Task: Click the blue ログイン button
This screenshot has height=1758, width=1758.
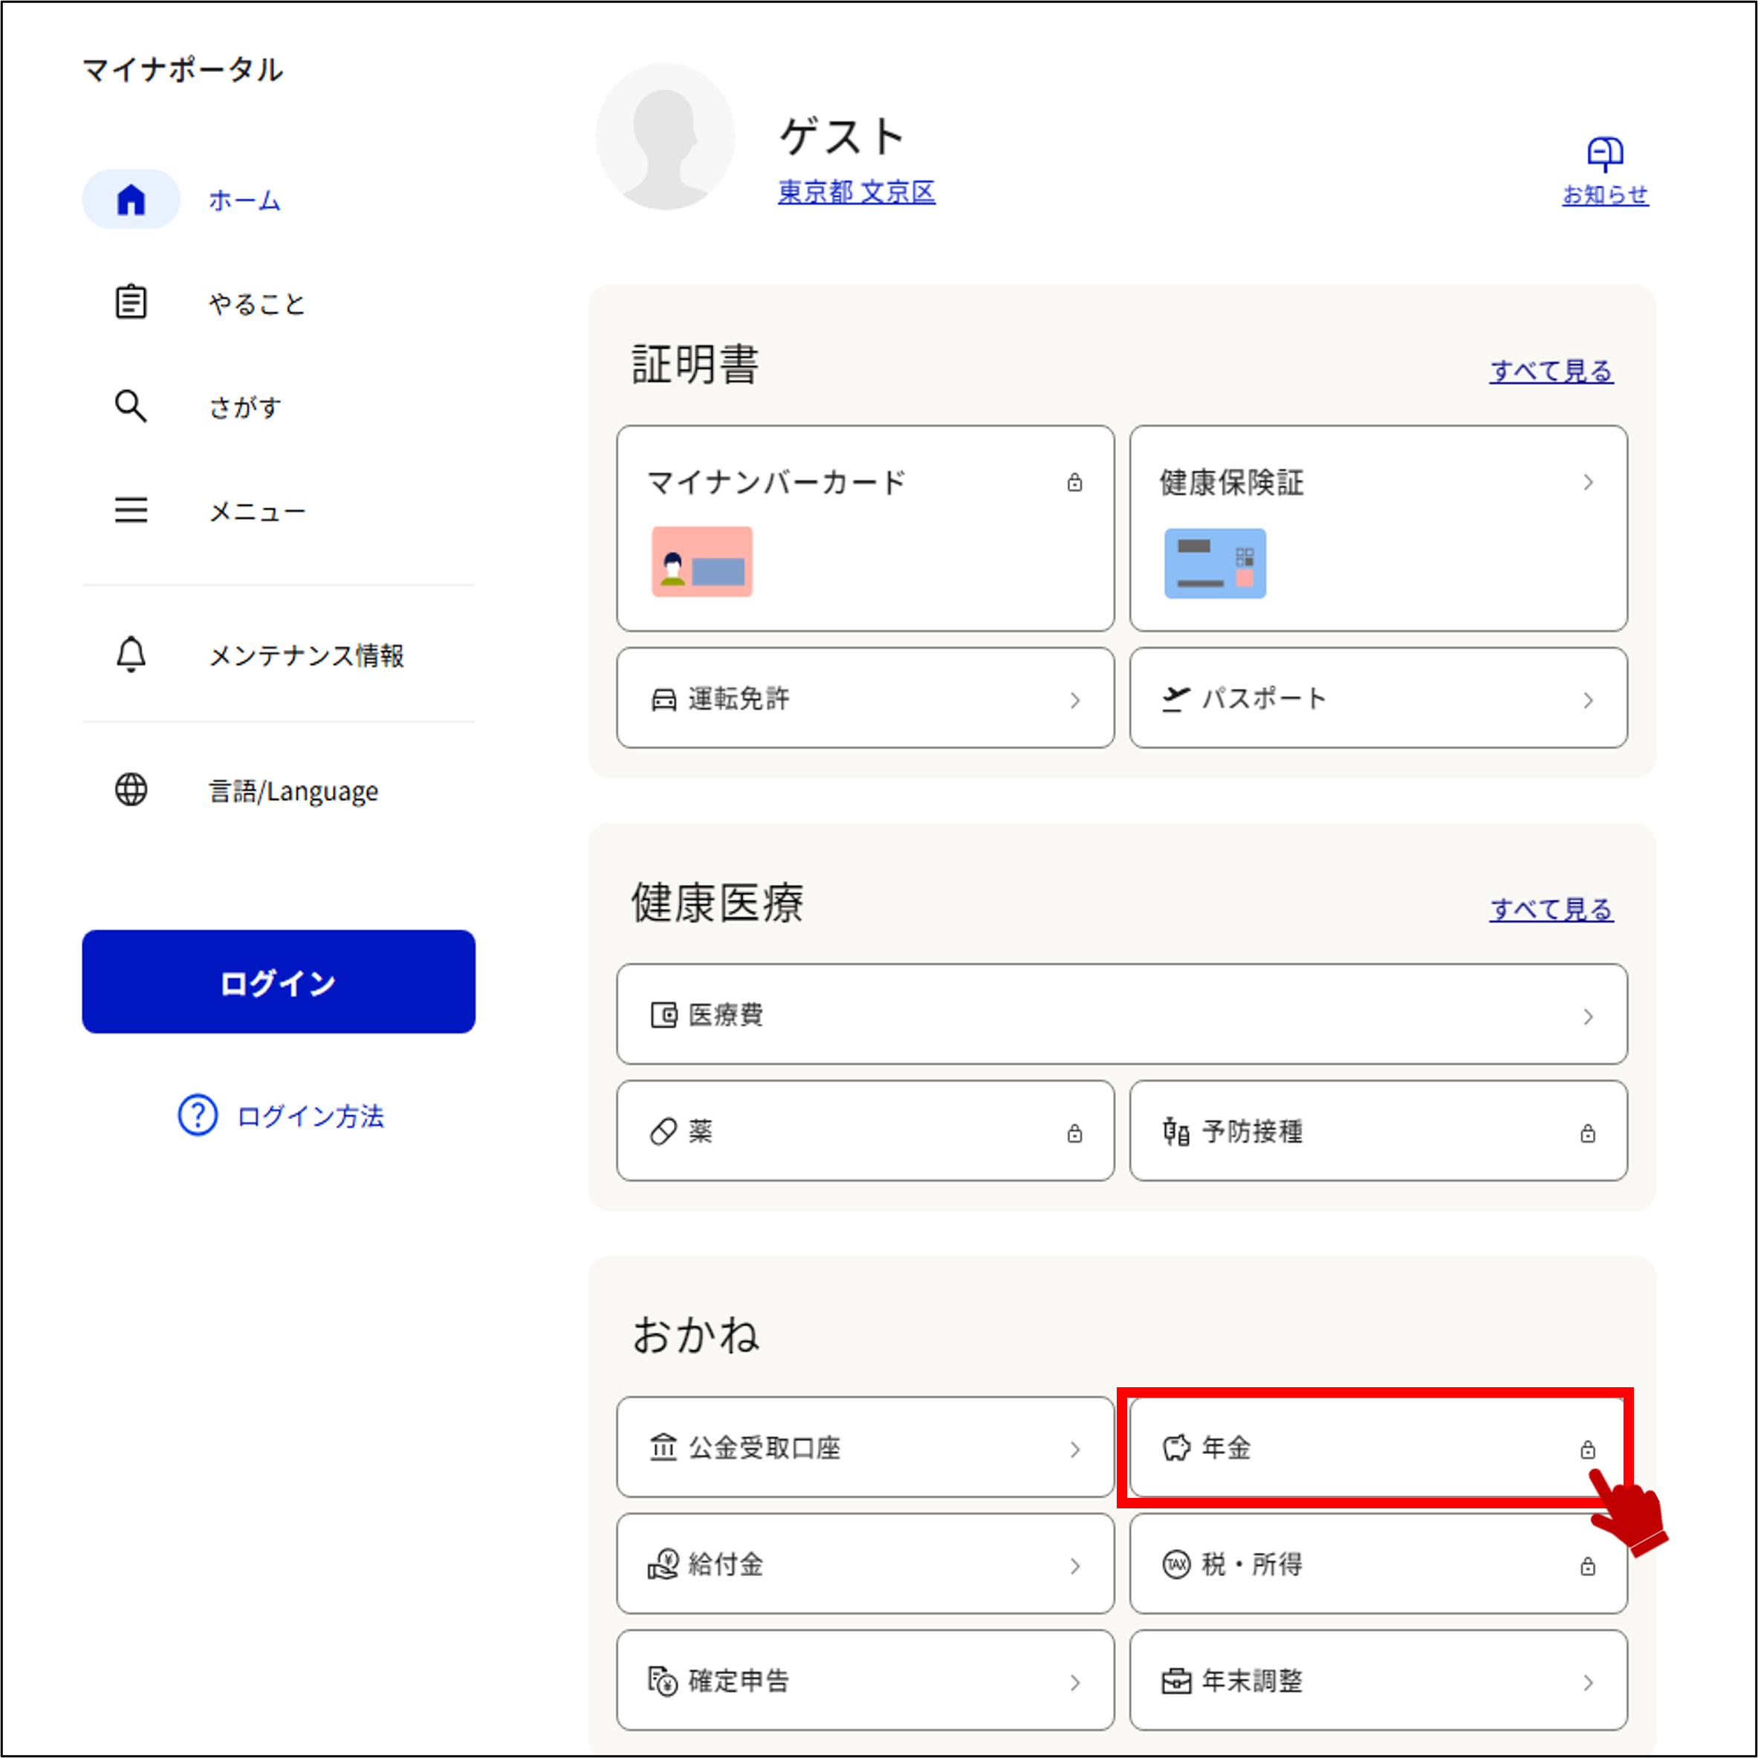Action: [279, 981]
